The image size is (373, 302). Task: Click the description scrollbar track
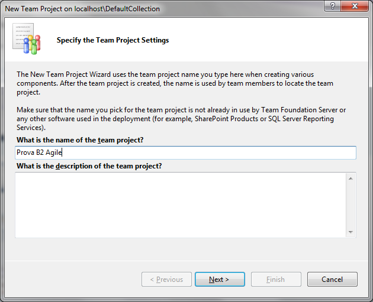point(351,205)
